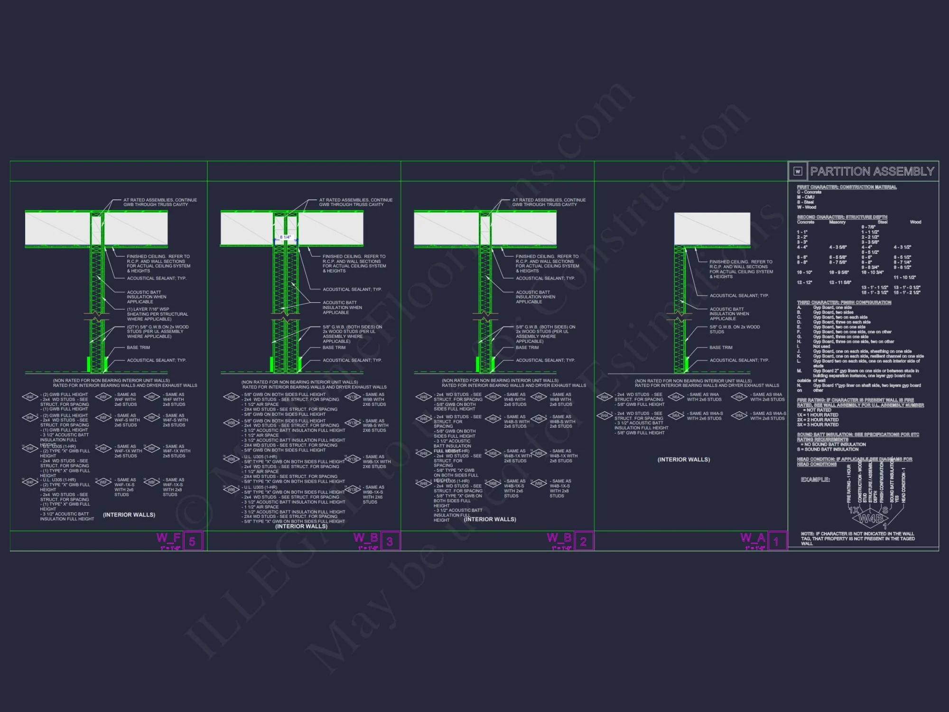Select the '(INTERIOR WALLS)' label under W_A detail
The width and height of the screenshot is (949, 712).
[683, 459]
